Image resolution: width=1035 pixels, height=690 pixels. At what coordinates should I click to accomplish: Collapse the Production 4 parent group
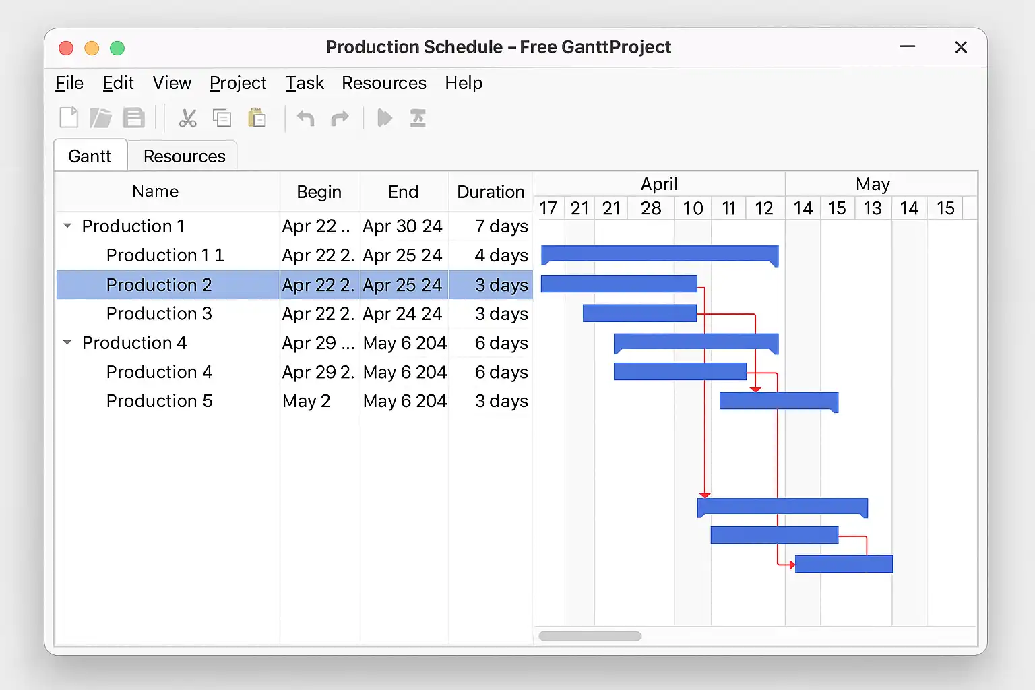pyautogui.click(x=67, y=343)
